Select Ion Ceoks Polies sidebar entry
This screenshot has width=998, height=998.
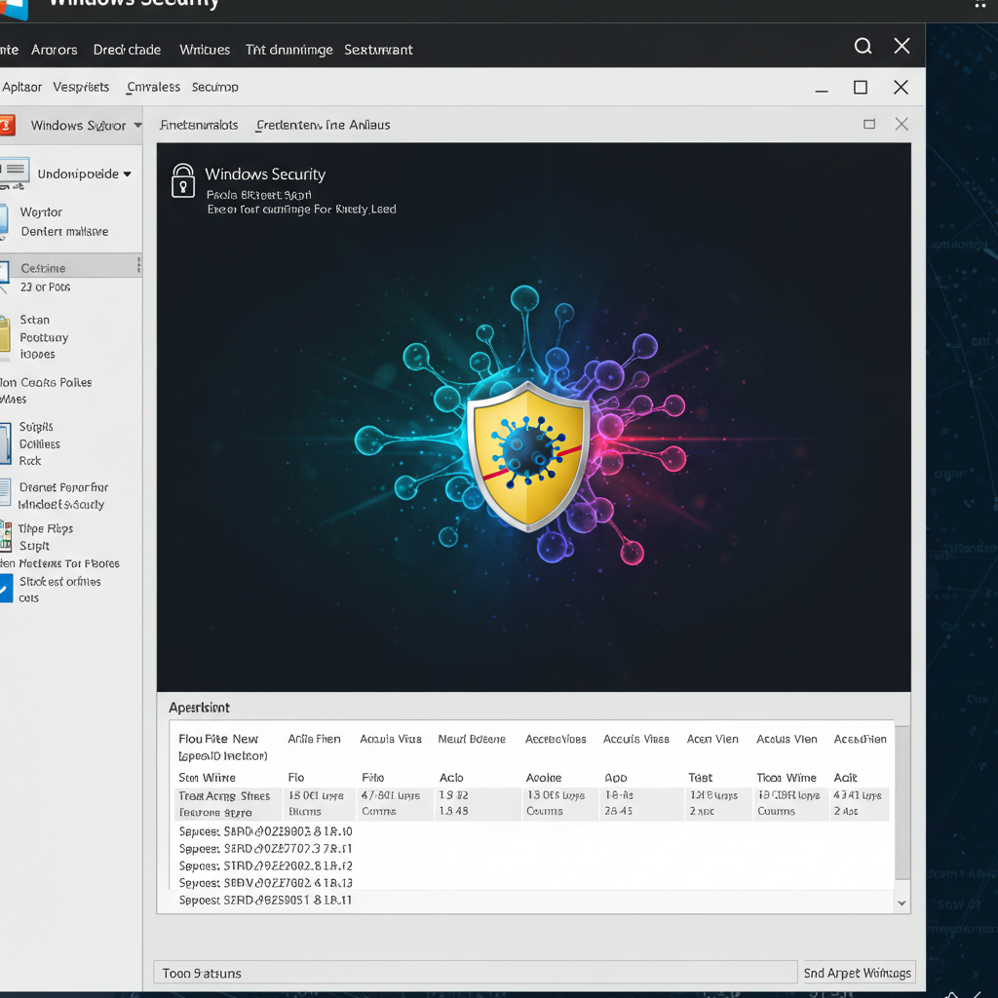tap(46, 390)
